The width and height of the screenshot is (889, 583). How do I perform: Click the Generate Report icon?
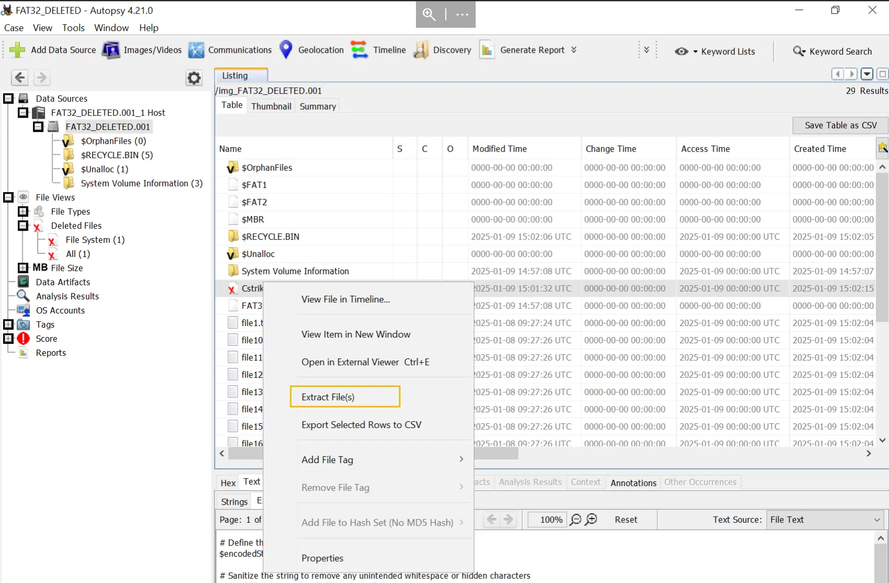click(x=487, y=50)
